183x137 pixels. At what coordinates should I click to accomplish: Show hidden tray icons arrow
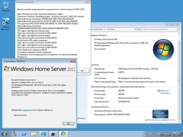pos(155,134)
